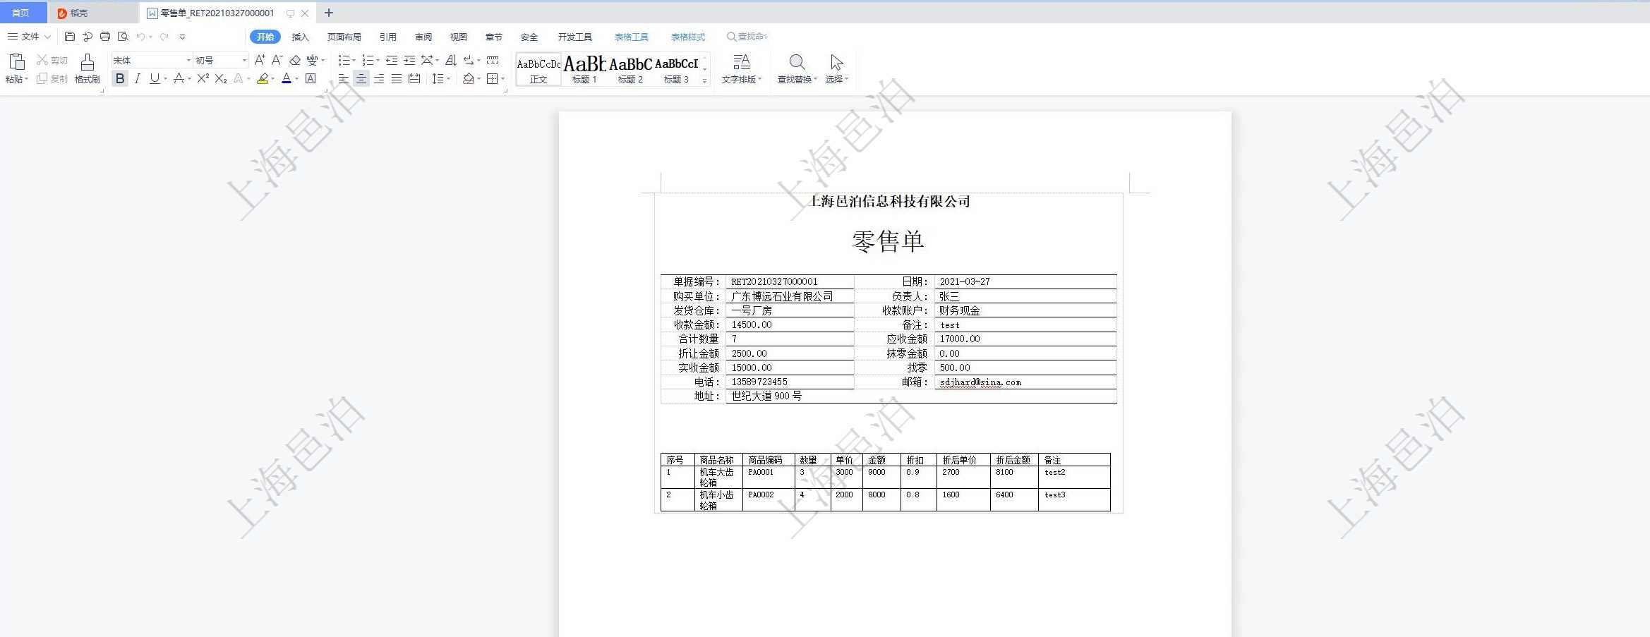Apply superscript formatting
Viewport: 1650px width, 637px height.
tap(203, 79)
